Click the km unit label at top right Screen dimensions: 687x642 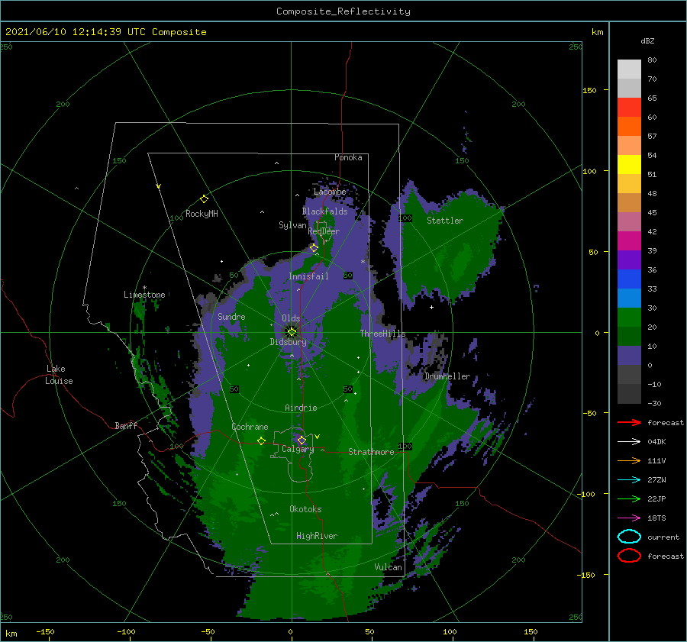point(597,32)
